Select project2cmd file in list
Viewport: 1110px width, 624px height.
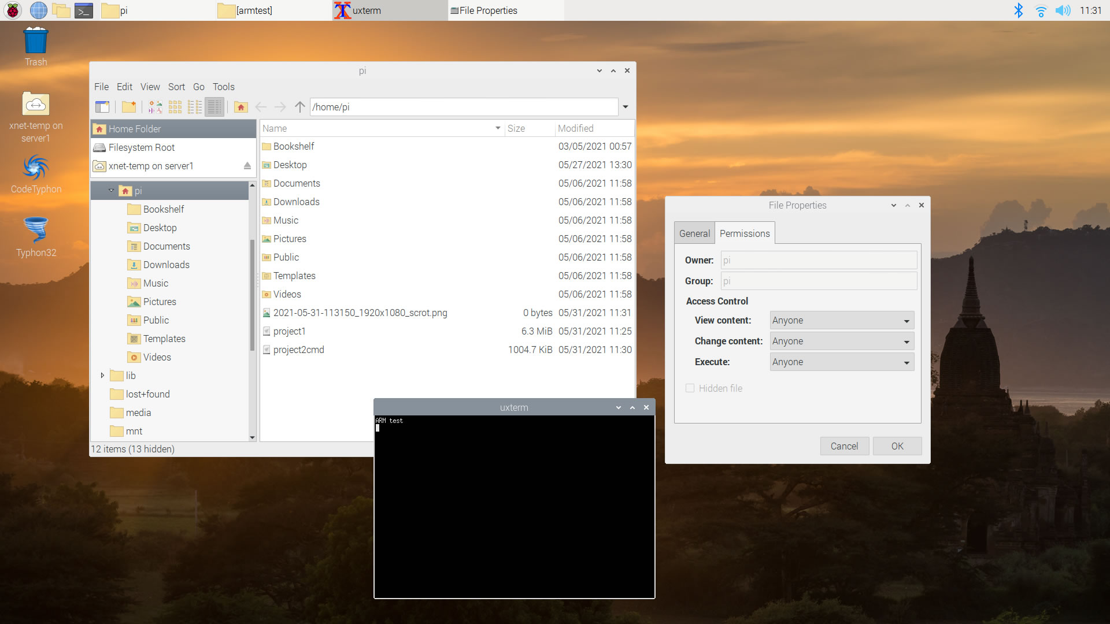447,350
